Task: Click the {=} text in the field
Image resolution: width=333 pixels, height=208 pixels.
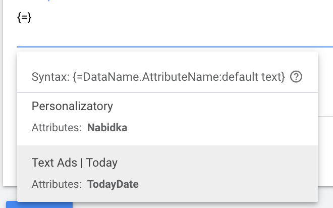Action: (x=25, y=19)
